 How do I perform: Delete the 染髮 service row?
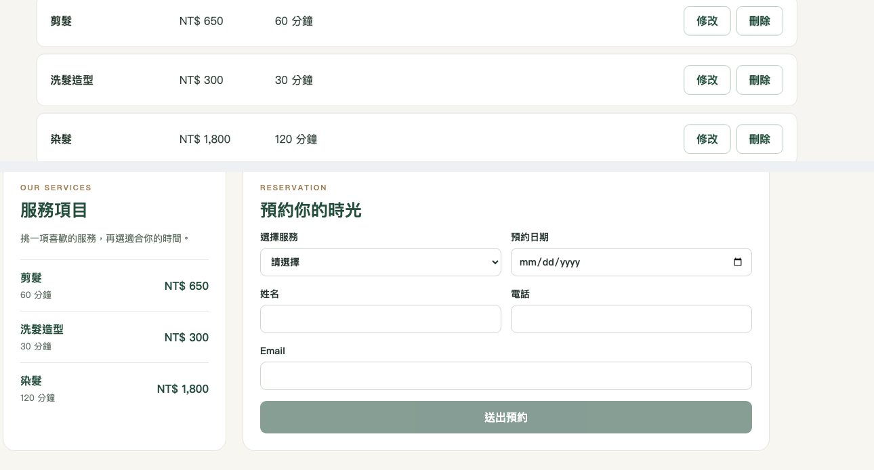point(759,139)
